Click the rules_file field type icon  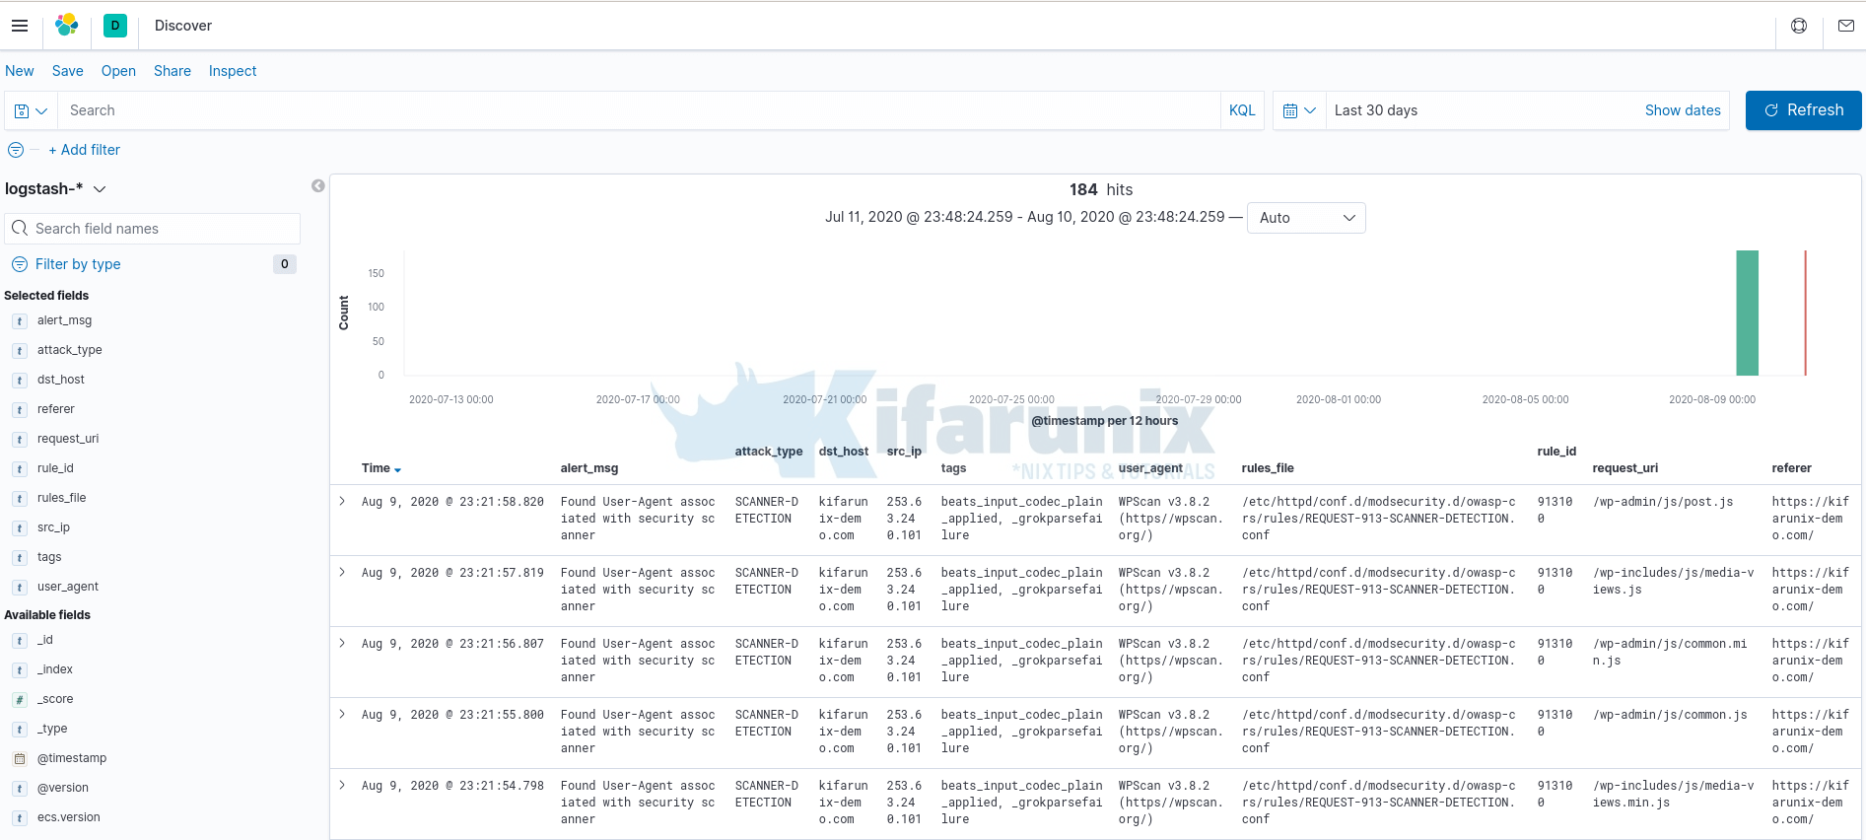(x=20, y=499)
